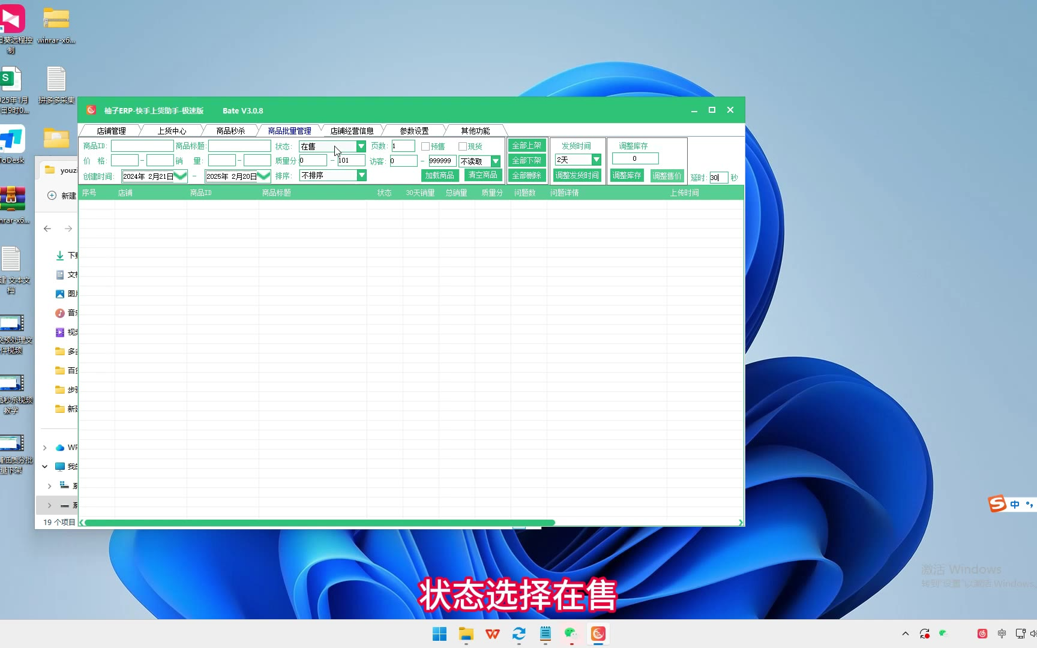Click the Sogou input method S icon
The height and width of the screenshot is (648, 1037).
pos(997,504)
